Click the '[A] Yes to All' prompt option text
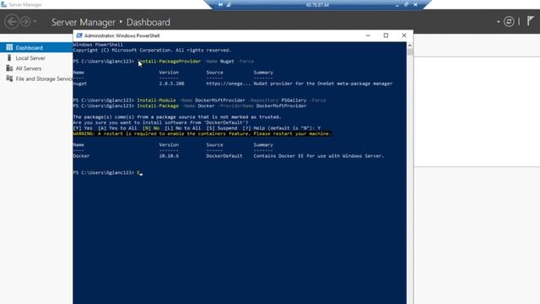The image size is (540, 304). (x=117, y=128)
